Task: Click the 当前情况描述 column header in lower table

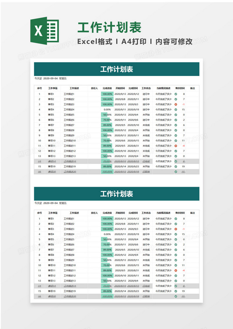Action: click(163, 213)
